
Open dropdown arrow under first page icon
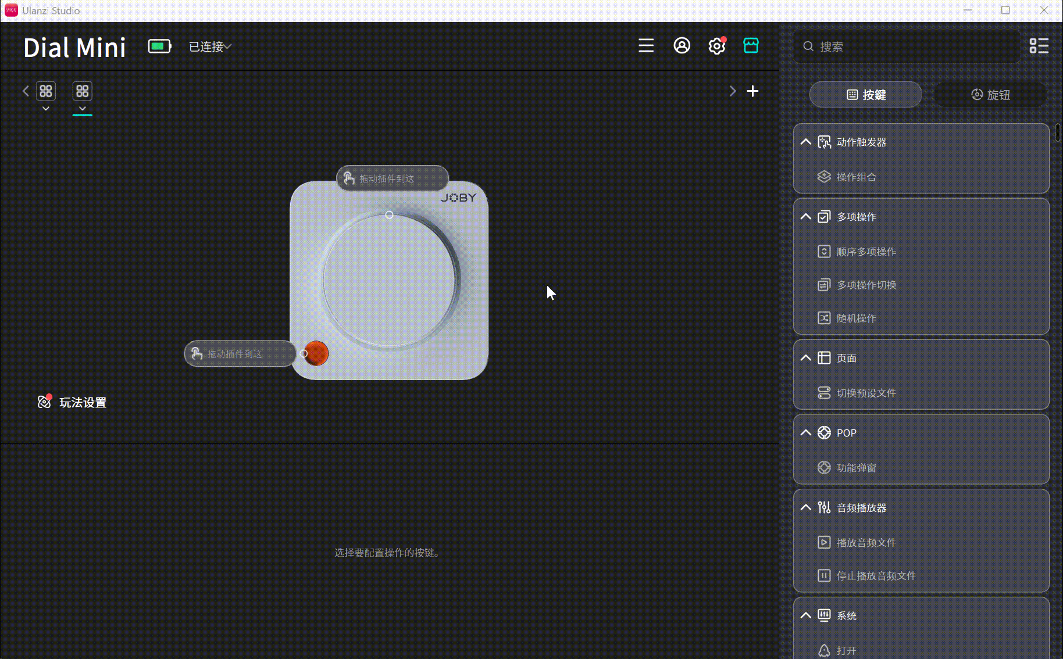coord(46,109)
